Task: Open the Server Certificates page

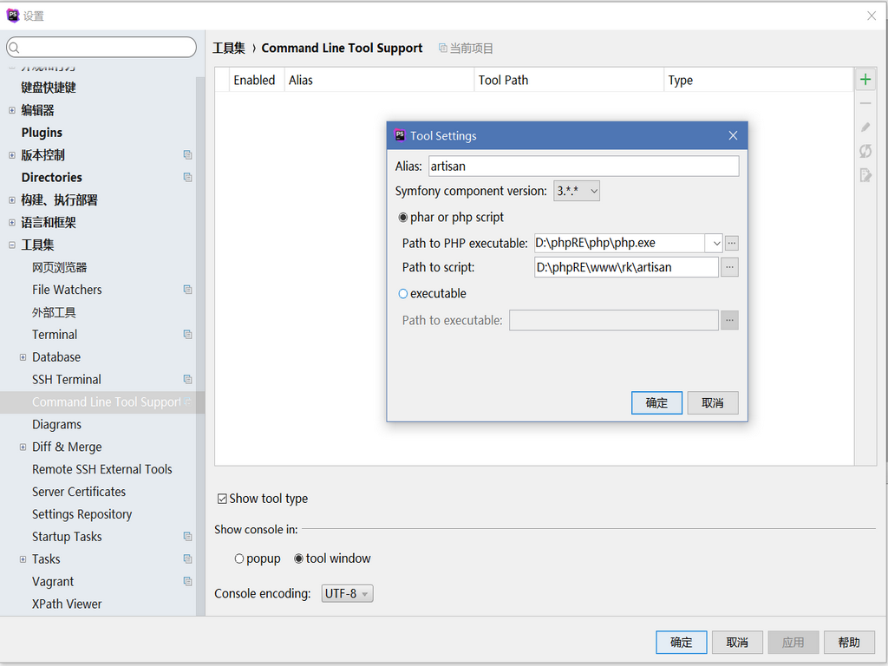Action: tap(79, 492)
